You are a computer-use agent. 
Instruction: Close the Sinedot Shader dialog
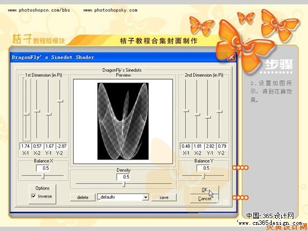click(232, 57)
